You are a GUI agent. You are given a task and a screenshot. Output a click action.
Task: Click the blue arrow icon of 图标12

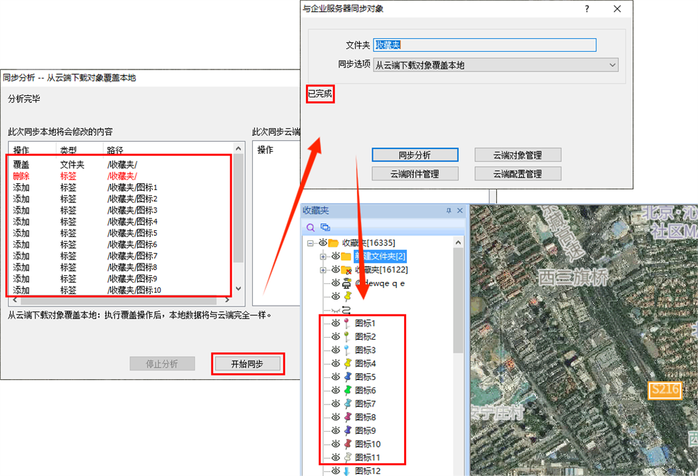point(346,471)
